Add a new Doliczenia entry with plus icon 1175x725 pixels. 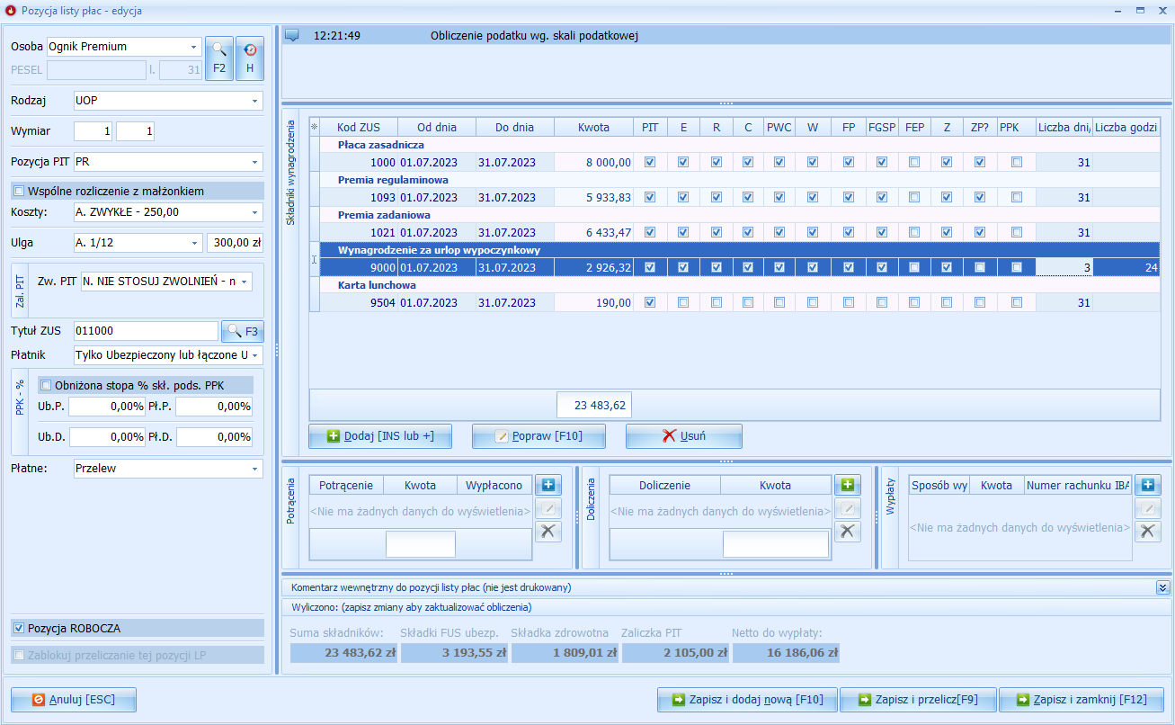pyautogui.click(x=848, y=485)
